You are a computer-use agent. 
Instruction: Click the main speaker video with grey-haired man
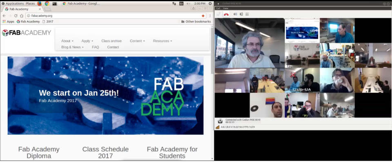249,43
